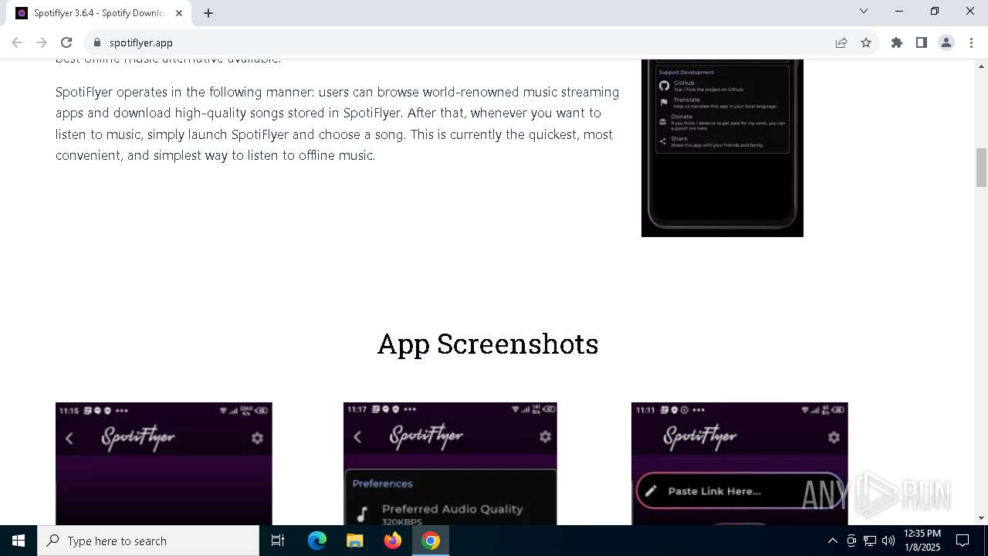Open the phone mockup image with Support Development
The width and height of the screenshot is (988, 556).
[722, 147]
